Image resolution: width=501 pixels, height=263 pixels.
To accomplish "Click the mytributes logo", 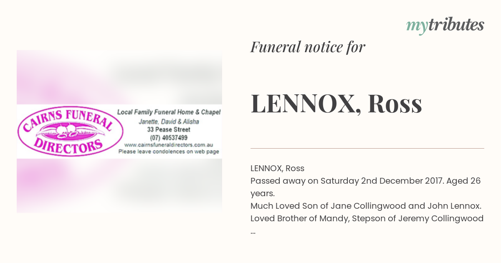I will click(445, 26).
